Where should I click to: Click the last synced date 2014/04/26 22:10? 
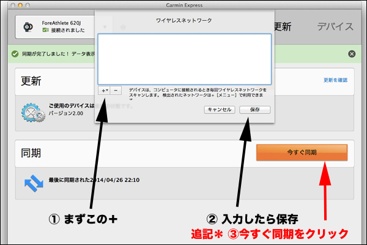[115, 180]
